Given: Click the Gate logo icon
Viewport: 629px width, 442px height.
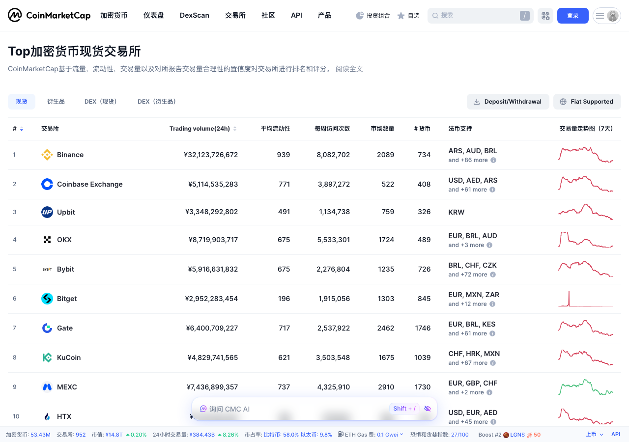Looking at the screenshot, I should click(47, 328).
